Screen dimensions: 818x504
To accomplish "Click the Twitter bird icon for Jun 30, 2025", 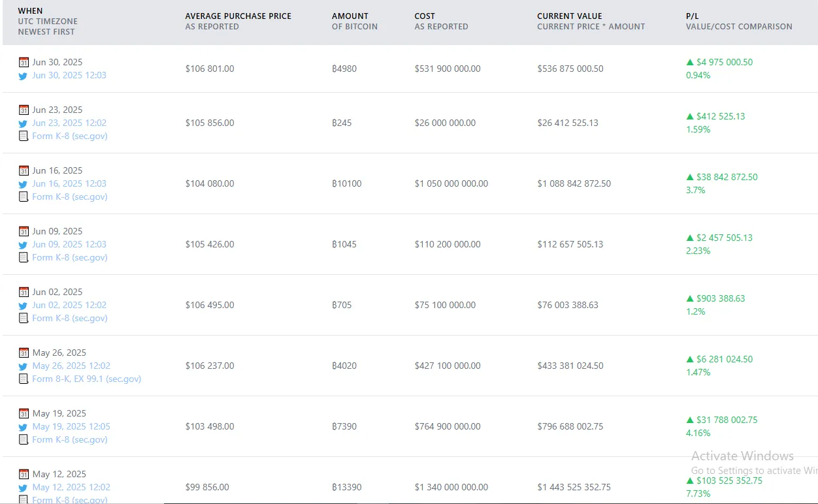I will pyautogui.click(x=24, y=76).
